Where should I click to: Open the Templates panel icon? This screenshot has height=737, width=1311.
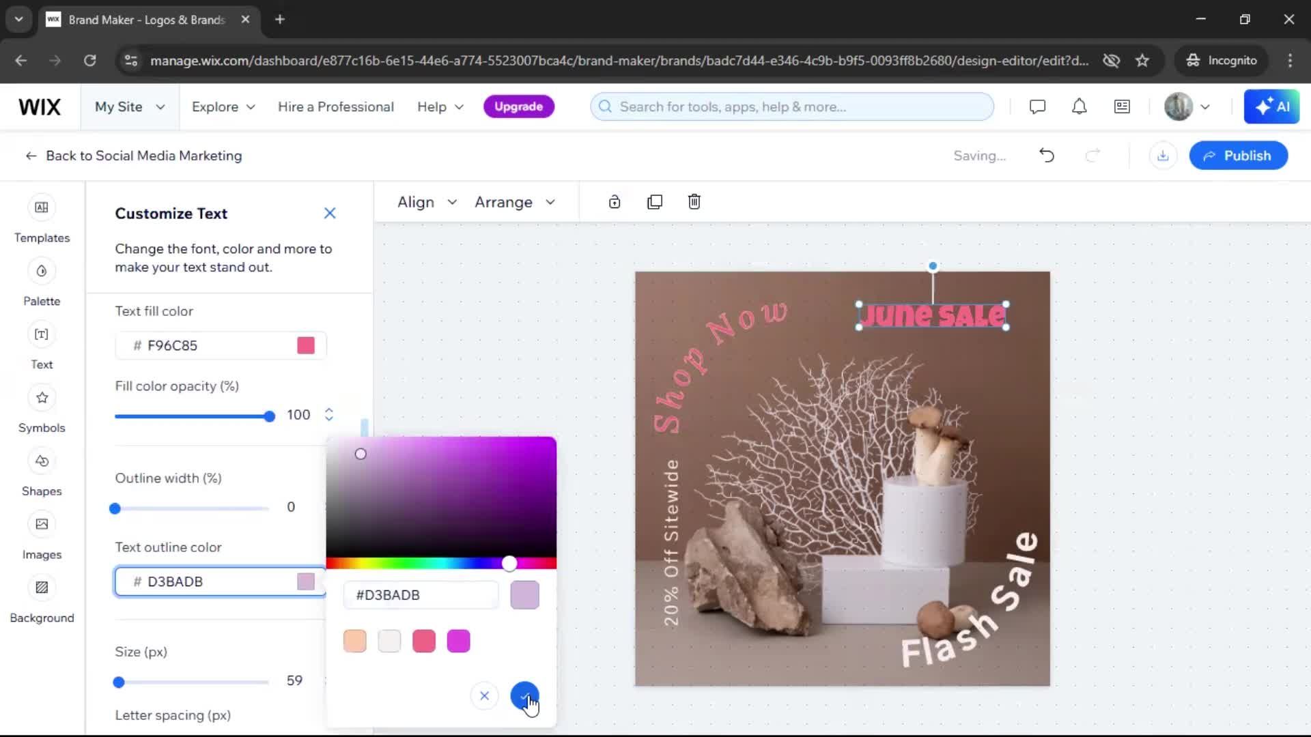click(x=42, y=207)
